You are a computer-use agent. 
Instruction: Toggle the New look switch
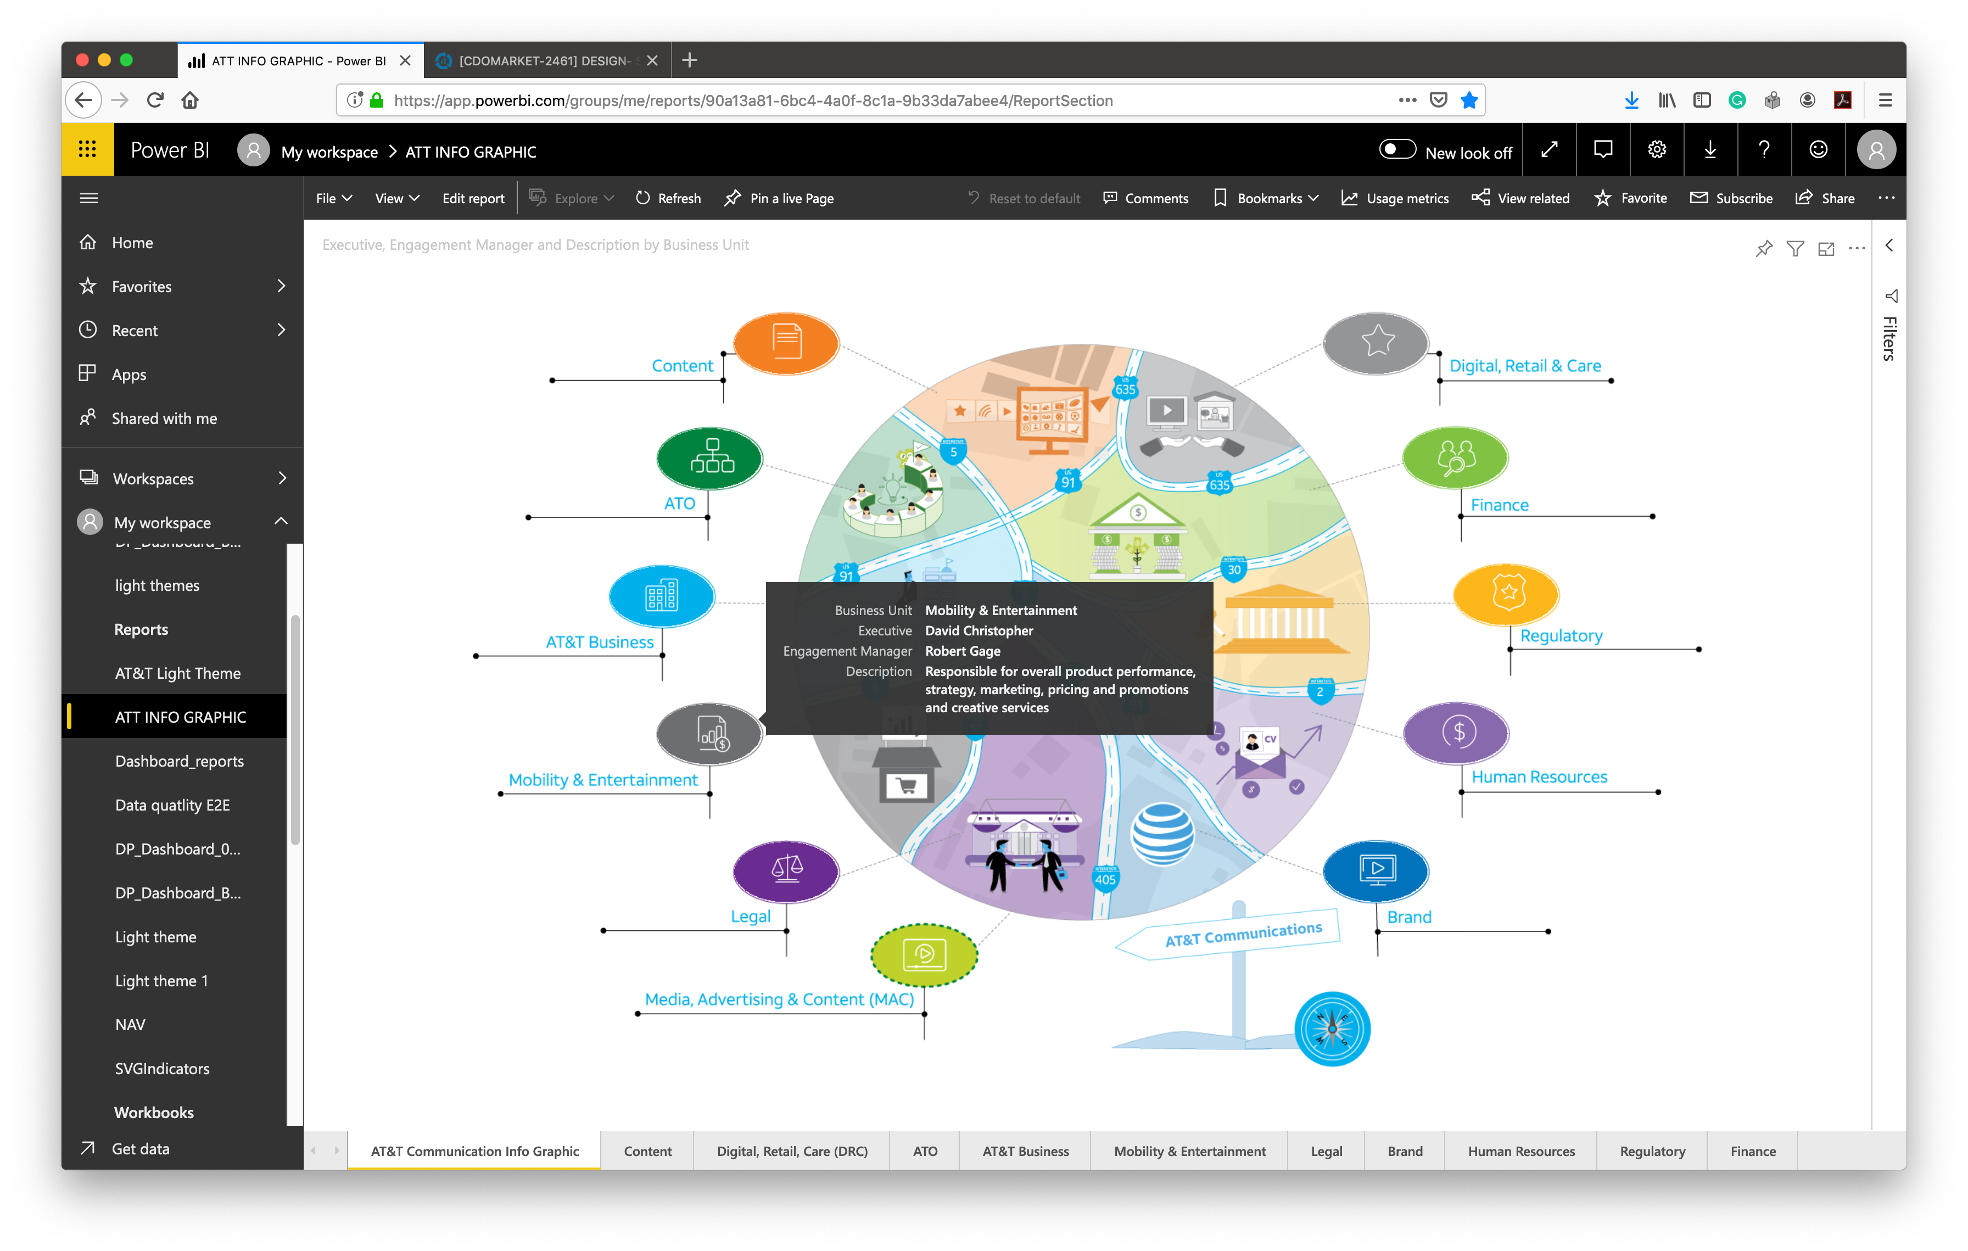(1397, 149)
